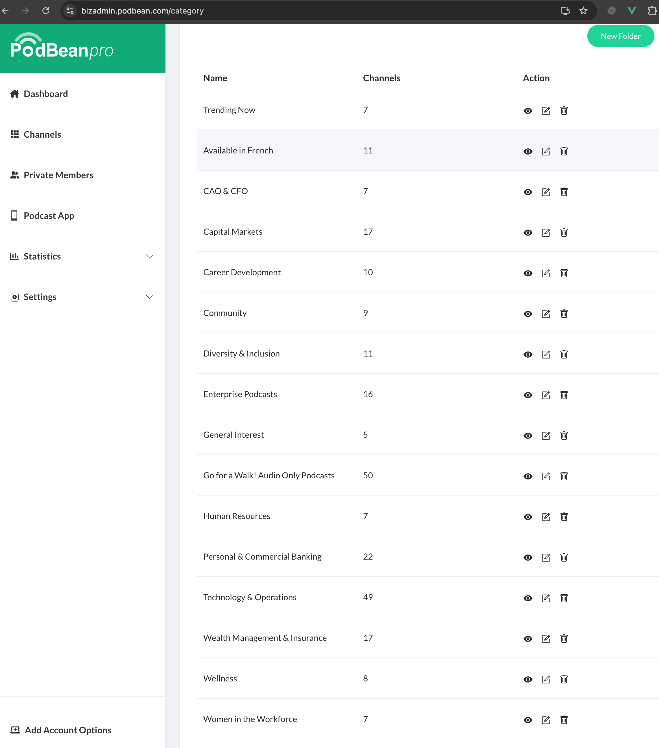Viewport: 659px width, 748px height.
Task: Edit the Enterprise Podcasts folder
Action: point(546,395)
